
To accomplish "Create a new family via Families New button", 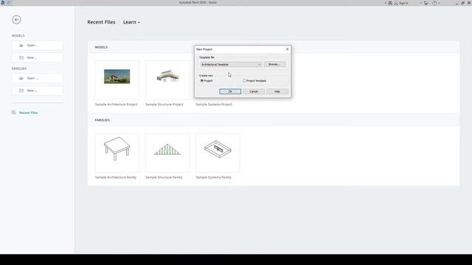I will click(38, 91).
